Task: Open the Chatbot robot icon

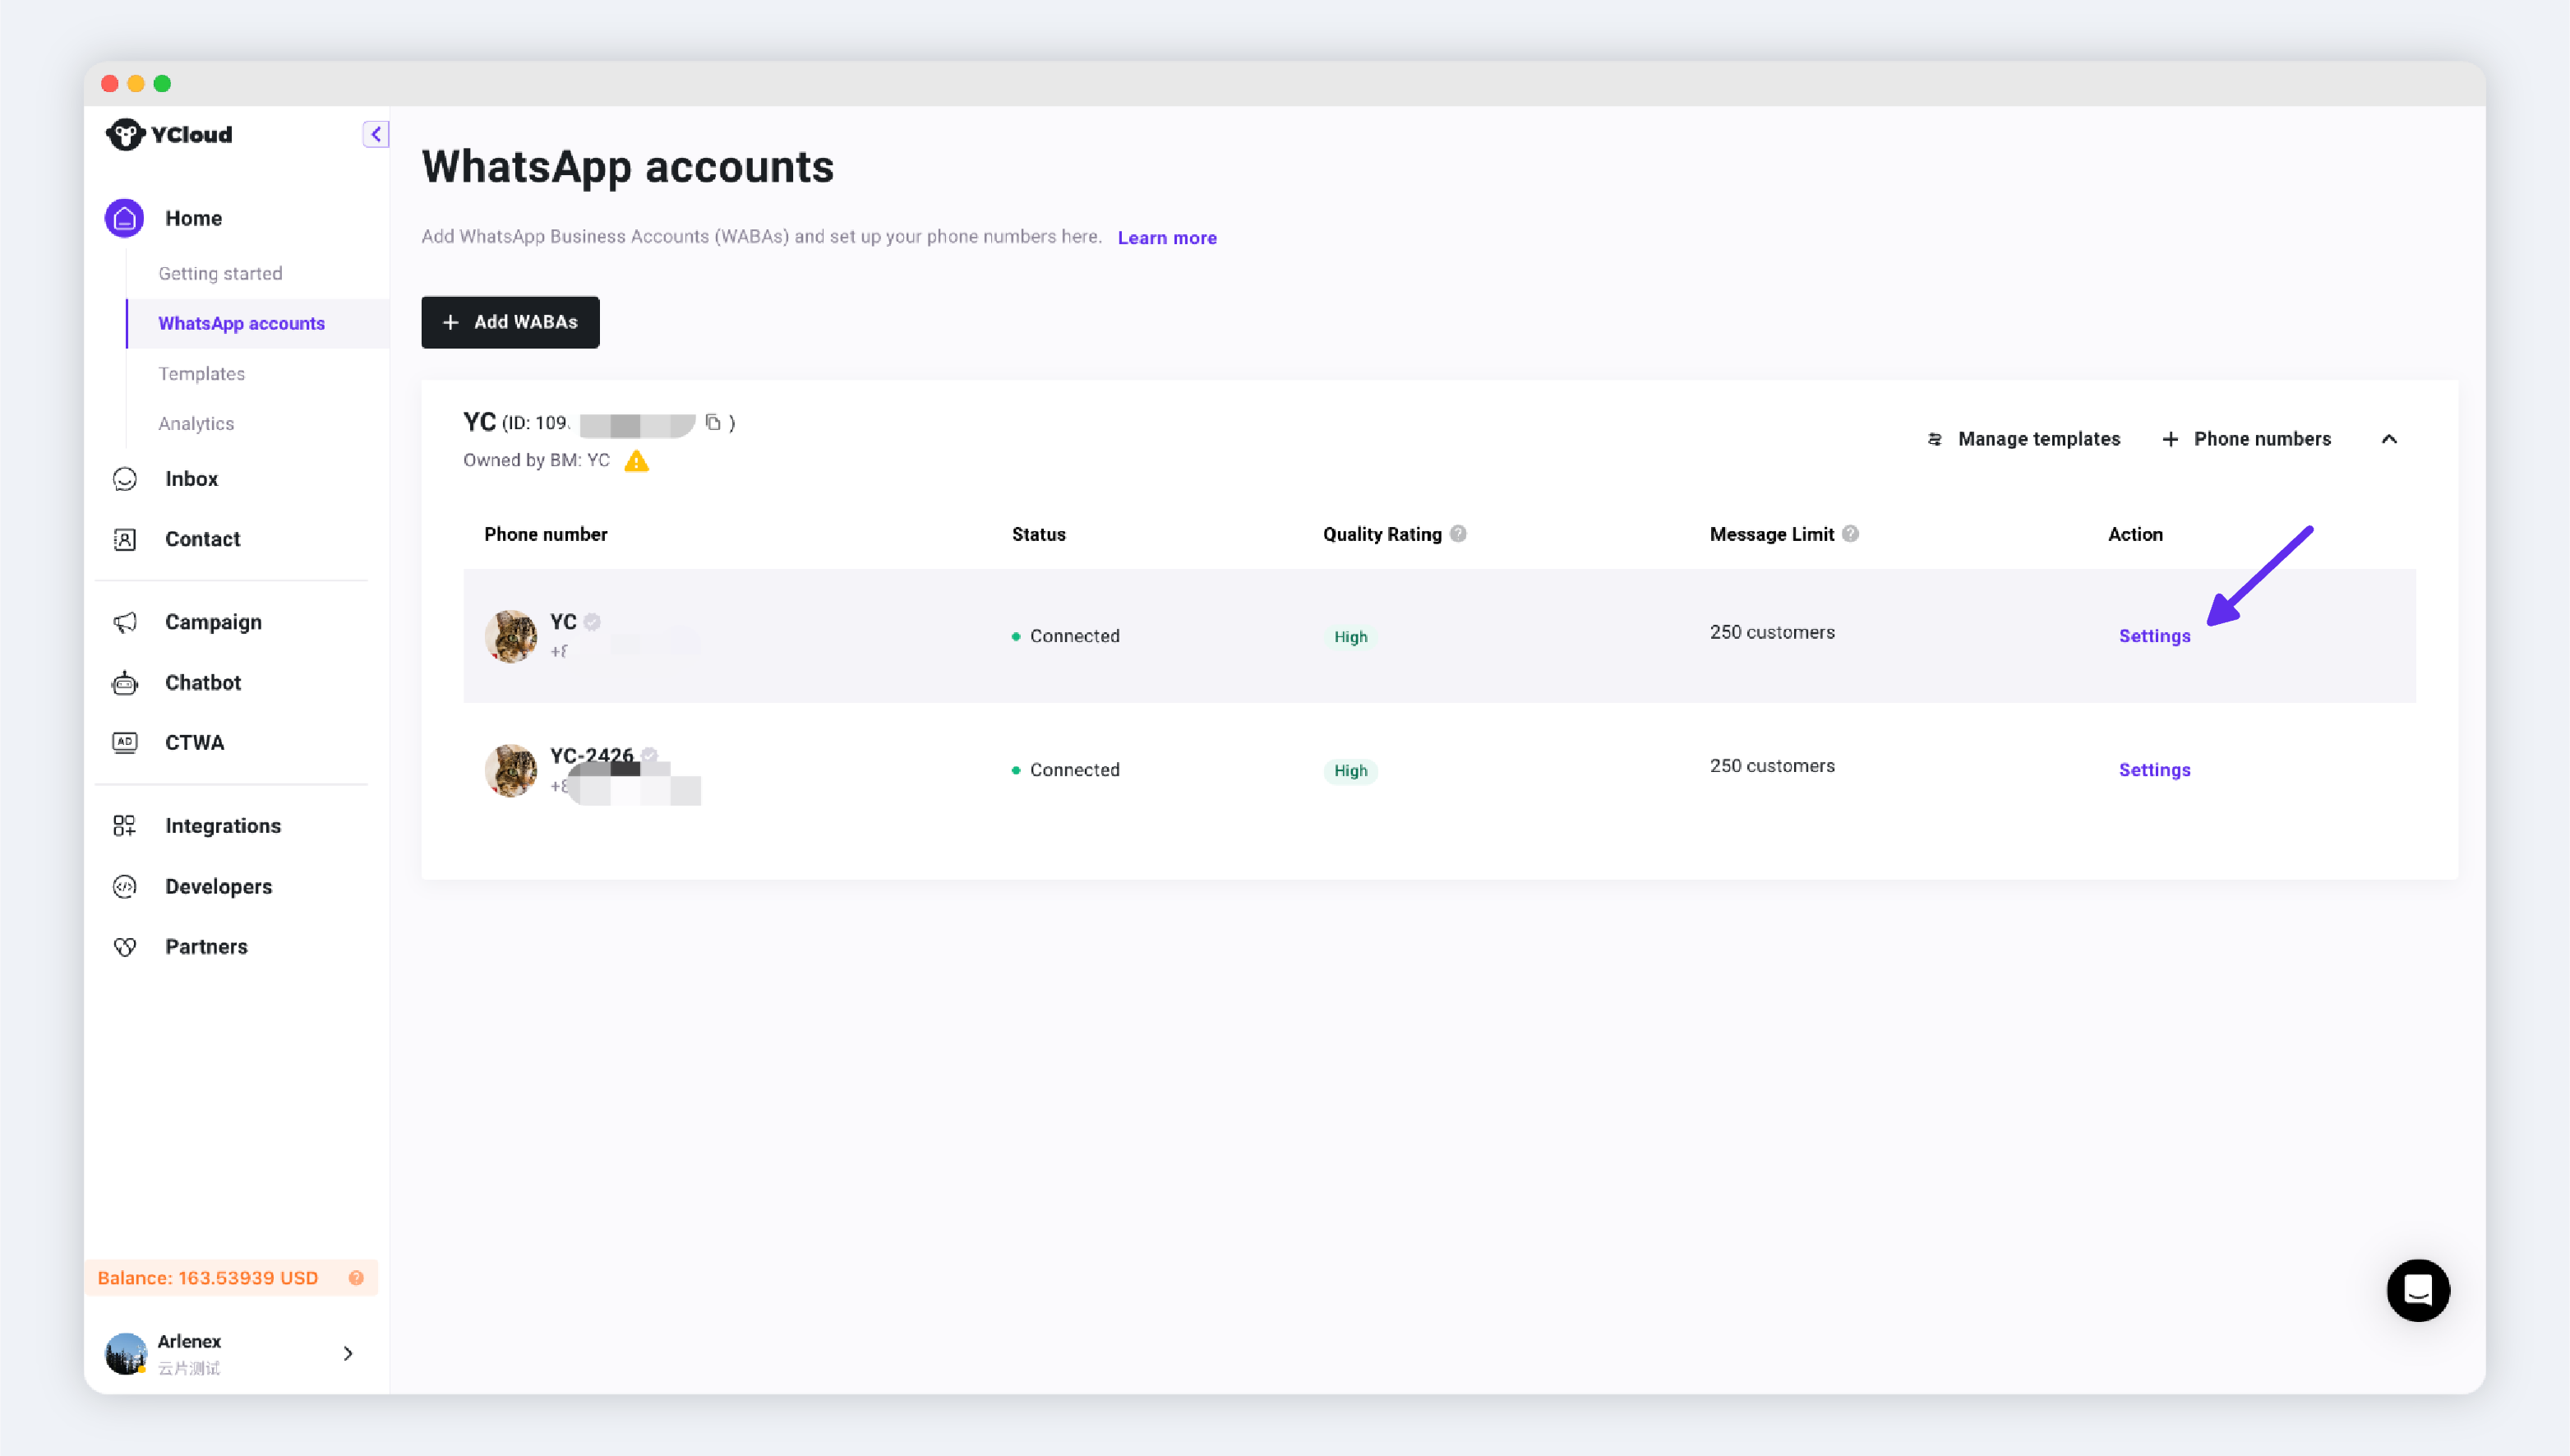Action: point(125,683)
